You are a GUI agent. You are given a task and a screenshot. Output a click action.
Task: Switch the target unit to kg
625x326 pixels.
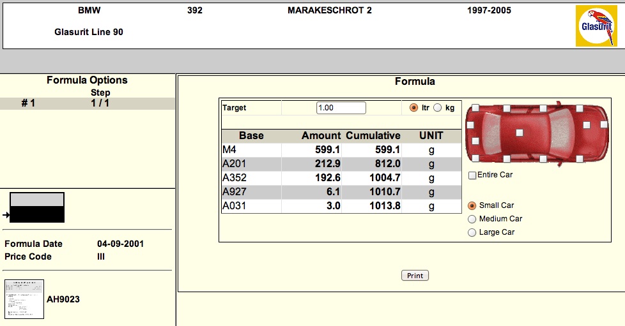tap(438, 108)
